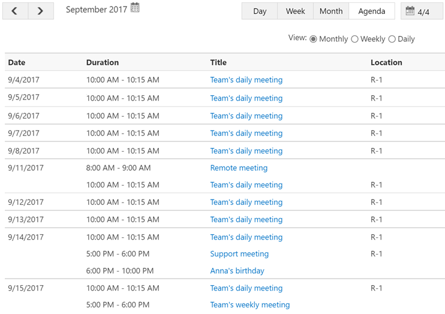
Task: Open Team's daily meeting on 9/12/2017
Action: coord(246,202)
